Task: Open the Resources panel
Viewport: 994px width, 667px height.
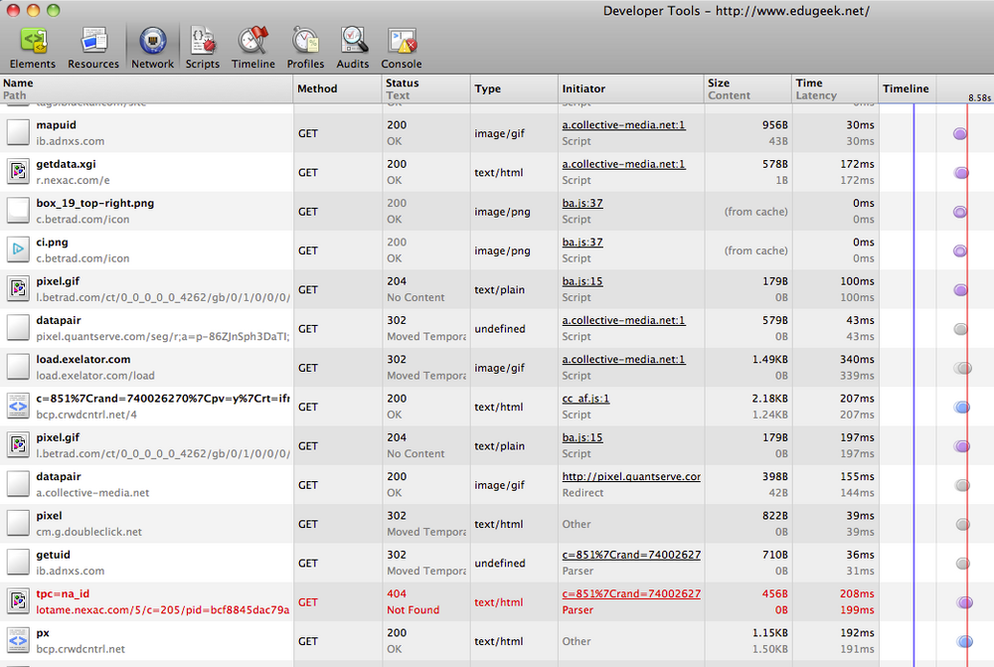Action: (93, 48)
